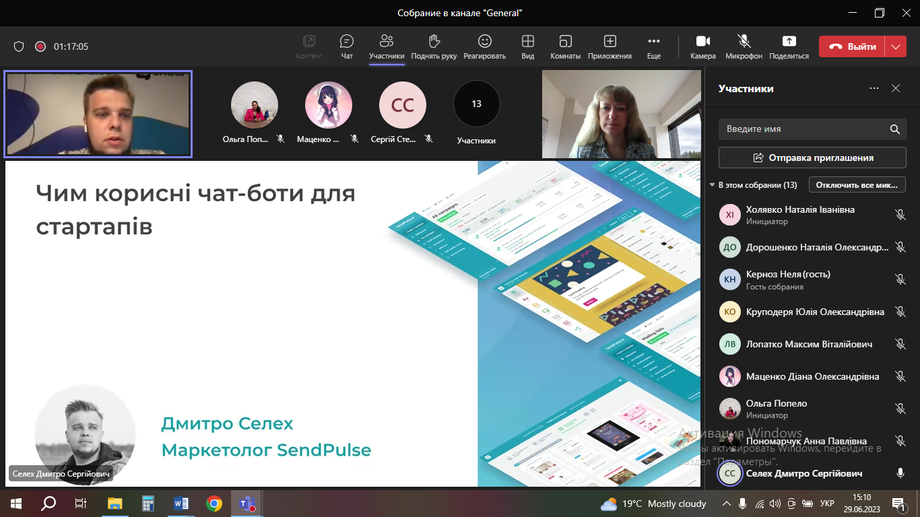The image size is (920, 517).
Task: Open Google Chrome from the taskbar
Action: (214, 504)
